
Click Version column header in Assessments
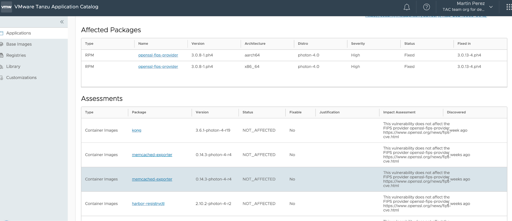pyautogui.click(x=202, y=112)
